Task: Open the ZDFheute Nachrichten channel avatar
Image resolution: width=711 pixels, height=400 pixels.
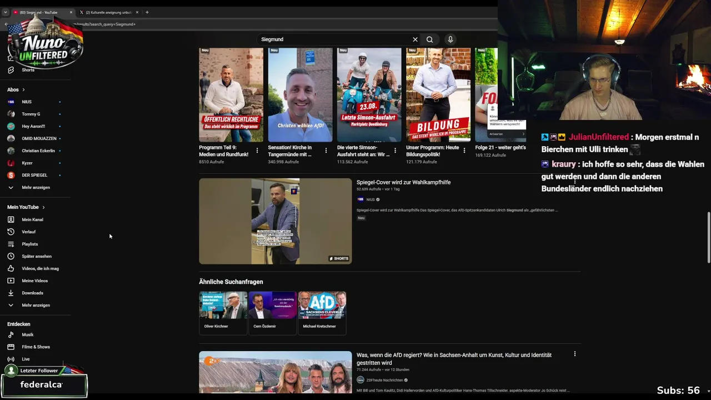Action: click(360, 380)
